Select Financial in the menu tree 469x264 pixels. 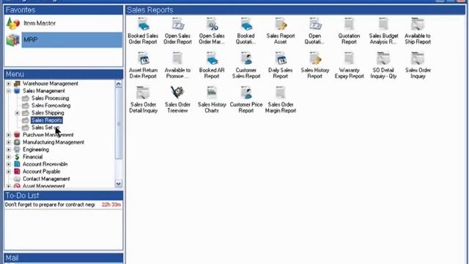[32, 157]
